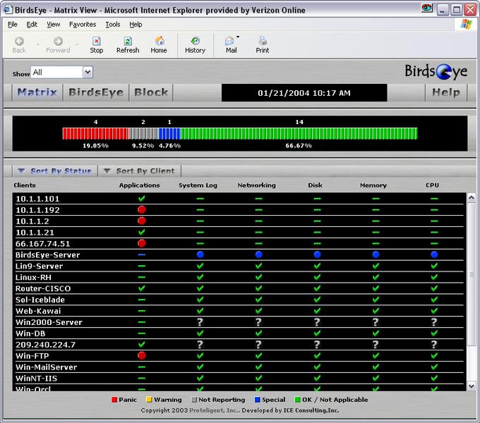480x423 pixels.
Task: Select Sort By Client tab
Action: click(x=139, y=171)
